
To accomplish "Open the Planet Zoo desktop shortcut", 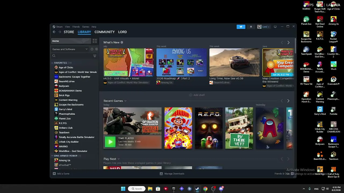I will pyautogui.click(x=306, y=21).
